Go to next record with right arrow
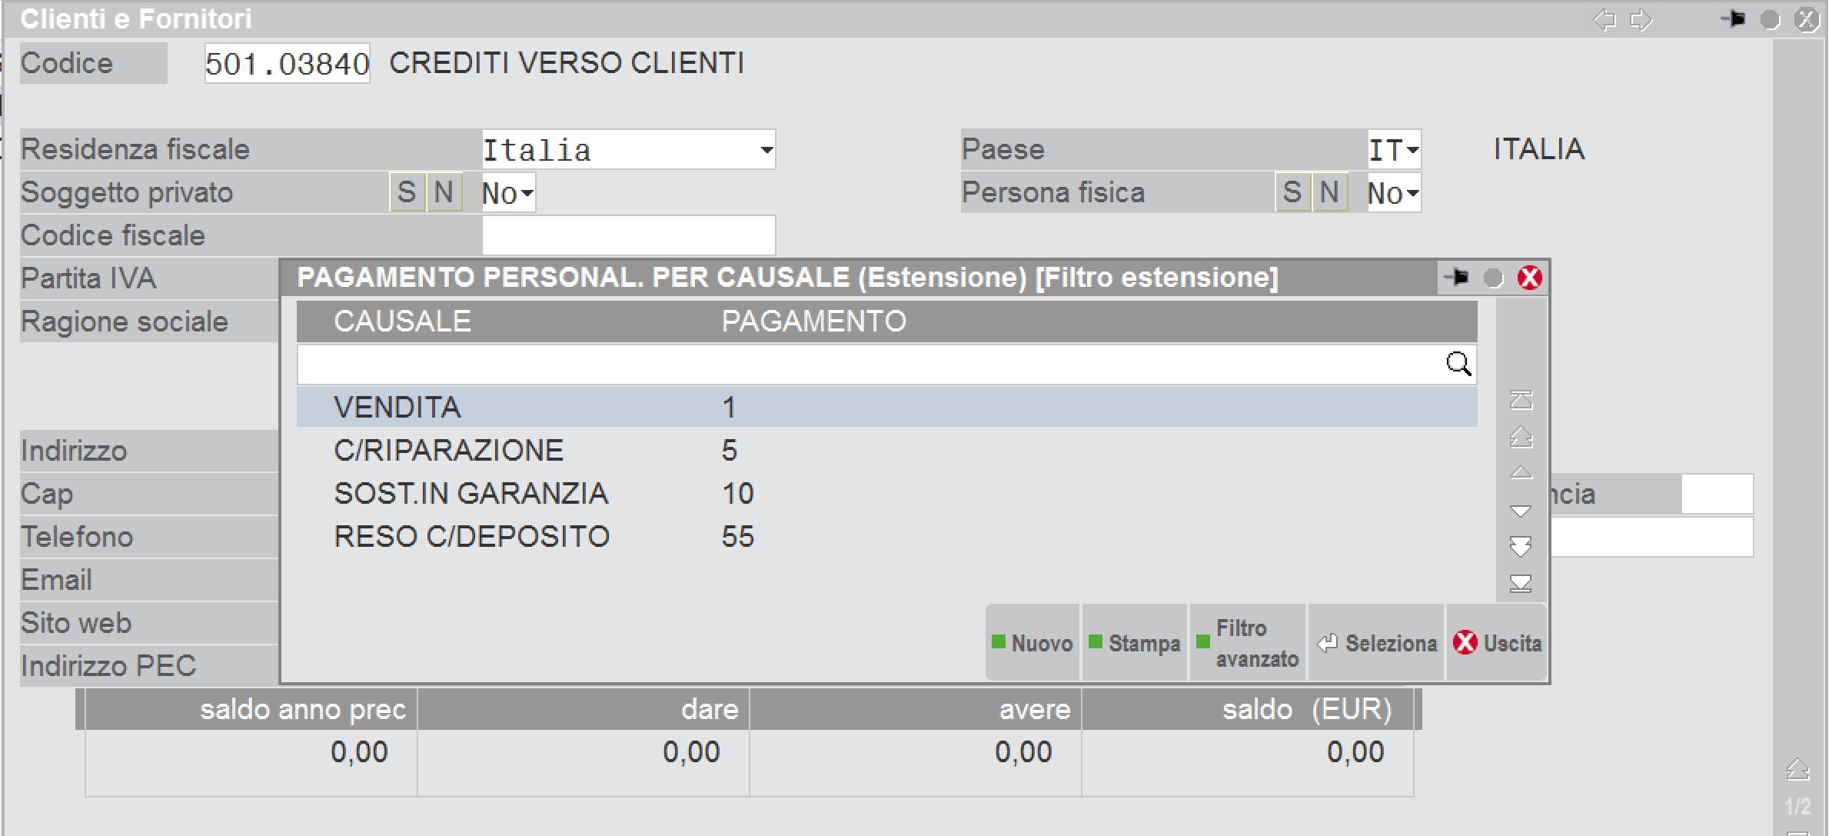 click(x=1641, y=20)
